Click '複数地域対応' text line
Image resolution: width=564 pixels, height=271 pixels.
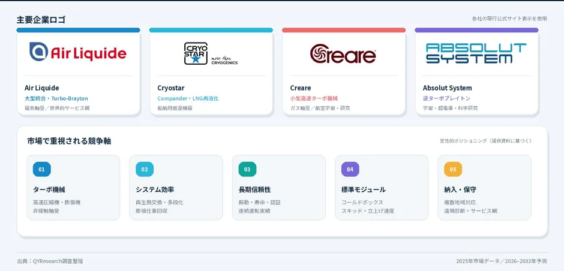[x=460, y=203]
